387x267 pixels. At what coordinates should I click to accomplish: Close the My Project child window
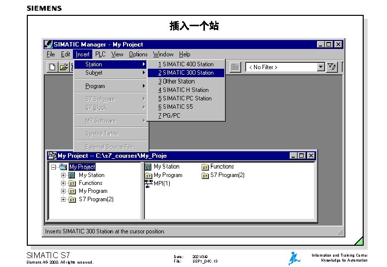(x=311, y=156)
